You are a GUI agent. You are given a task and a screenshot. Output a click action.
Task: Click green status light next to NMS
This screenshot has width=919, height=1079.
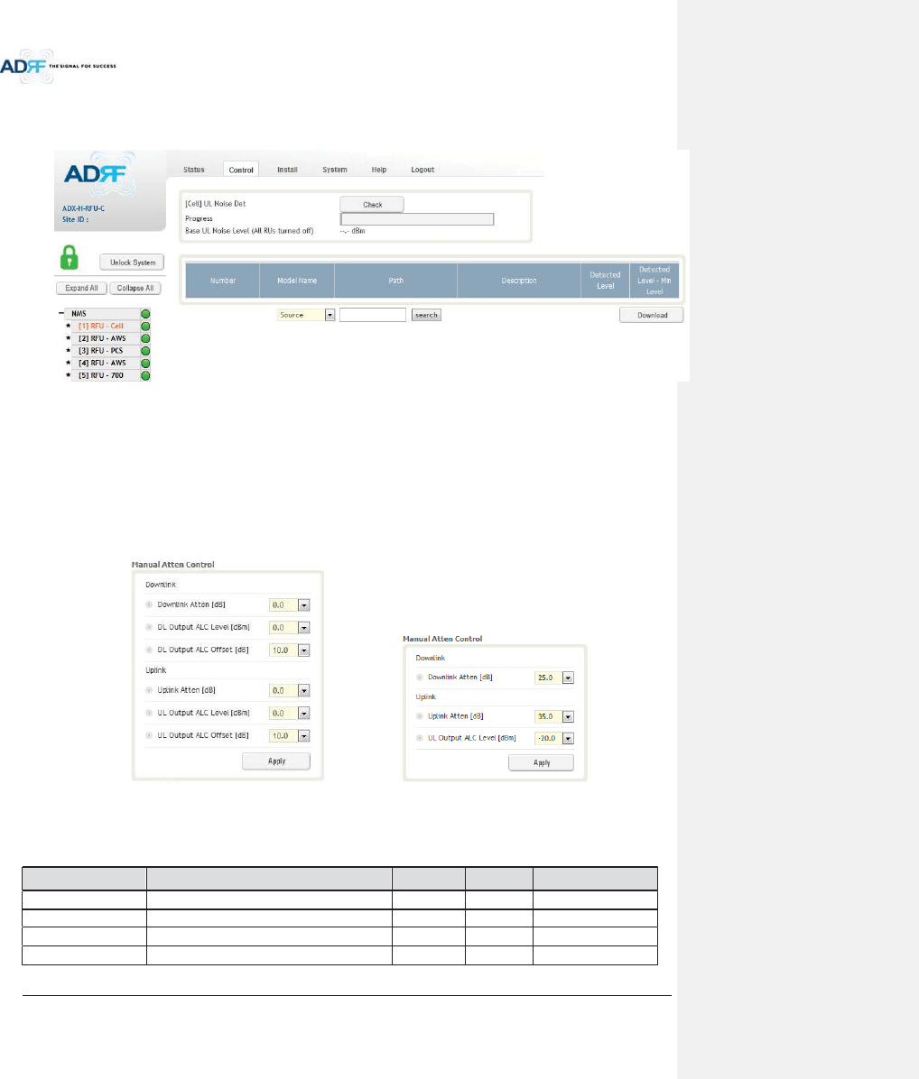[145, 314]
